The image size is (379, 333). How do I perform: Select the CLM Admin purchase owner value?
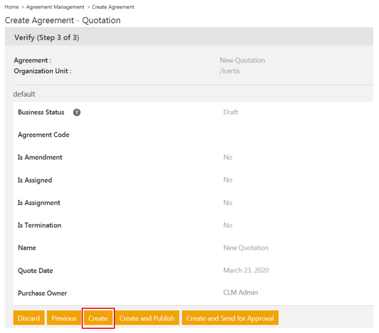click(x=240, y=292)
